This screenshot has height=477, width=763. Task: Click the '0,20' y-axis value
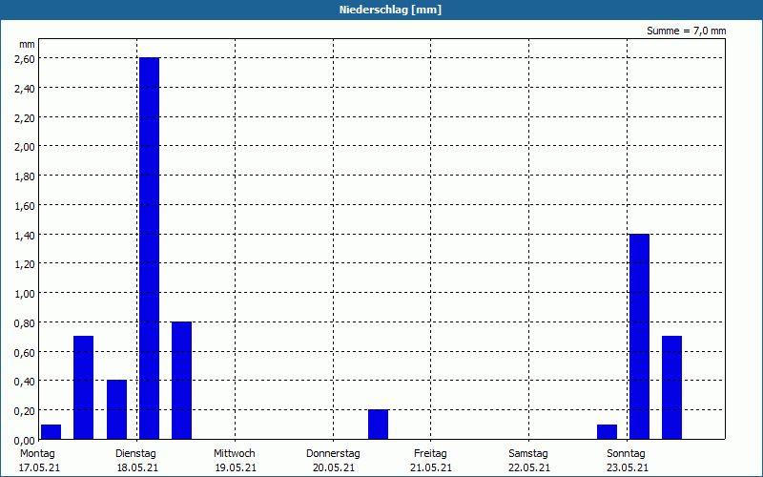pos(26,411)
